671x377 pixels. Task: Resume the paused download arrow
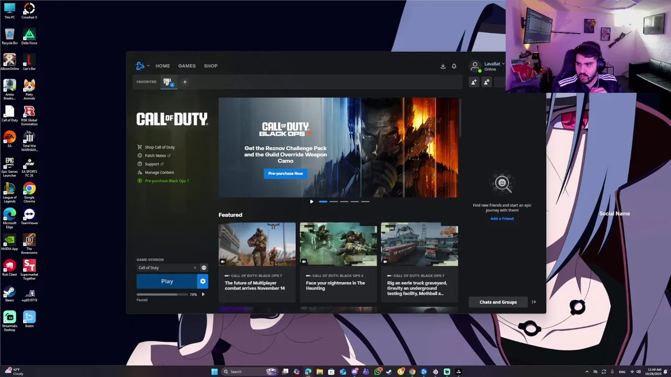pyautogui.click(x=203, y=294)
